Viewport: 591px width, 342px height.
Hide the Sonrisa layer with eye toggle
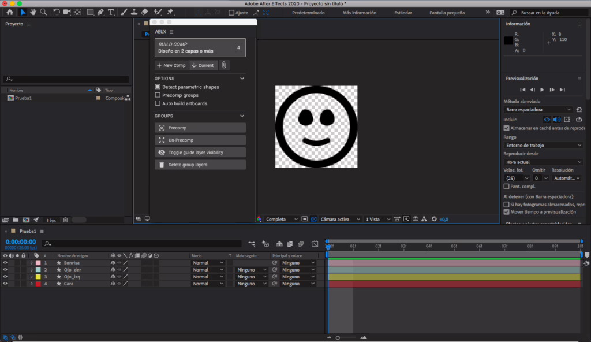pos(5,263)
